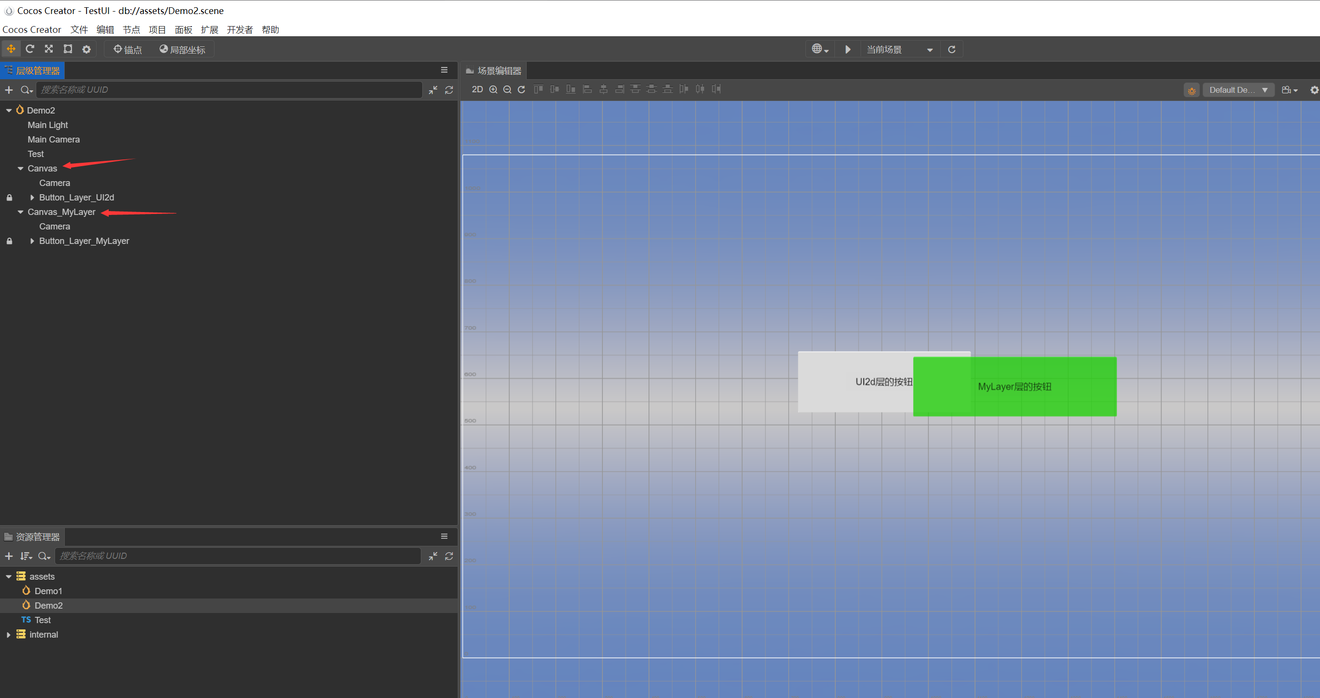Toggle 2D scene view mode
This screenshot has height=698, width=1320.
477,90
